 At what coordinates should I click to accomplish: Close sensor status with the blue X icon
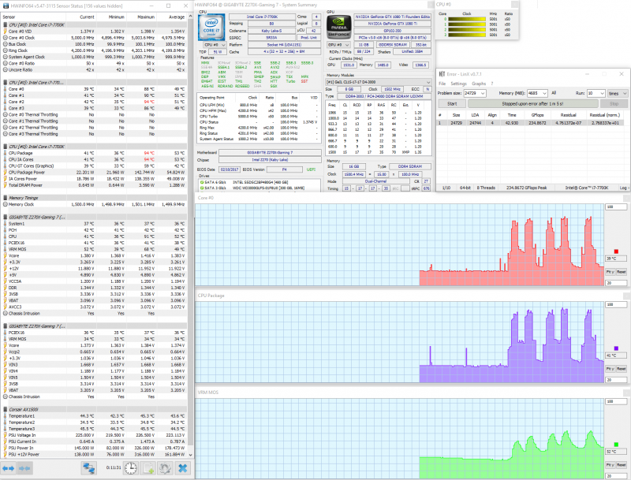coord(182,468)
